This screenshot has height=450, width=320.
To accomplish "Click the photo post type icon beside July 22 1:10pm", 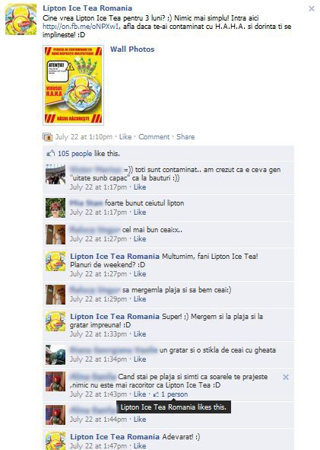I will coord(48,137).
